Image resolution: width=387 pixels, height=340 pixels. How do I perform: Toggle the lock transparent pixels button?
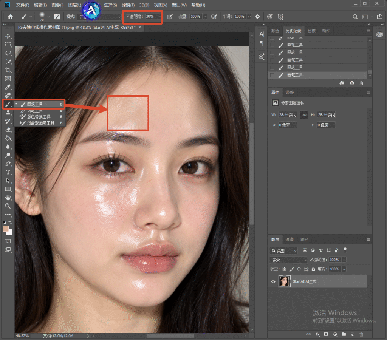point(285,269)
